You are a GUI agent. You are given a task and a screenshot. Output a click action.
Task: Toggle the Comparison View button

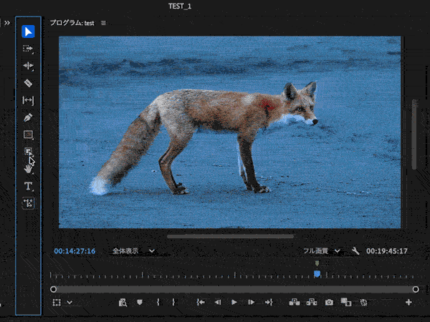click(x=346, y=302)
